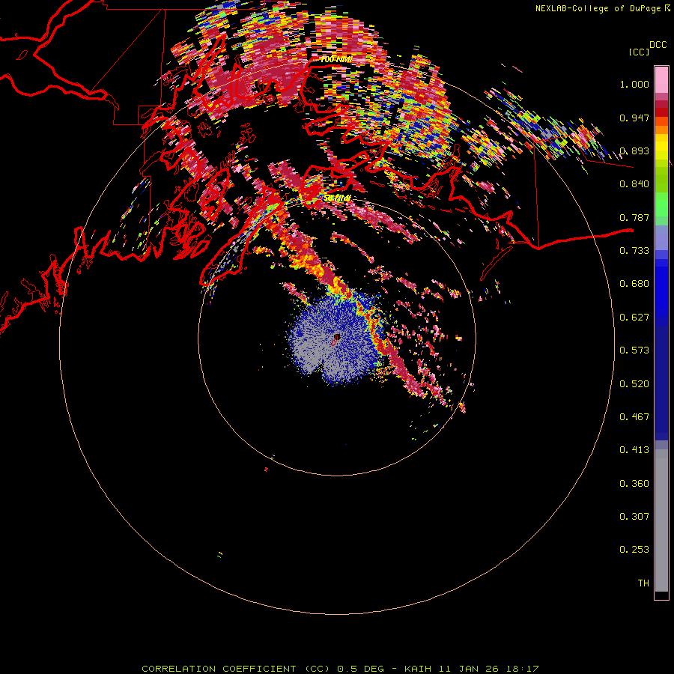The width and height of the screenshot is (674, 674).
Task: Click the 100 NMI range ring label
Action: [336, 59]
